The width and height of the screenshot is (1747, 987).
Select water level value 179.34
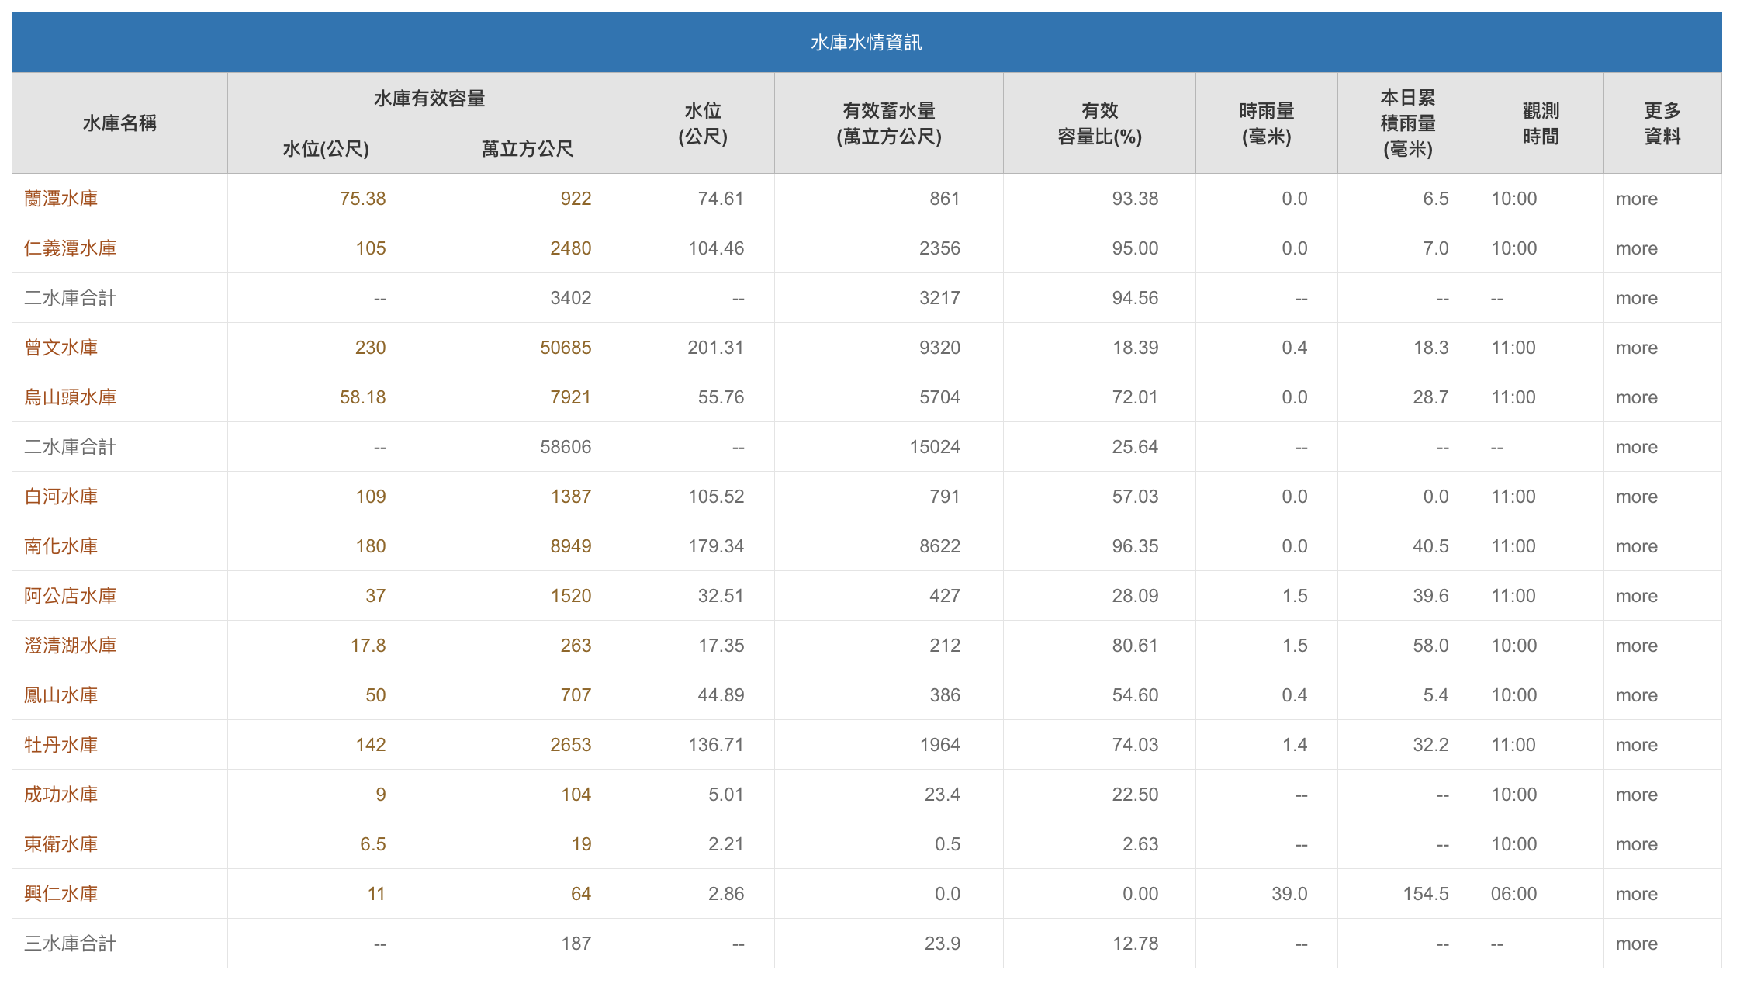[716, 546]
